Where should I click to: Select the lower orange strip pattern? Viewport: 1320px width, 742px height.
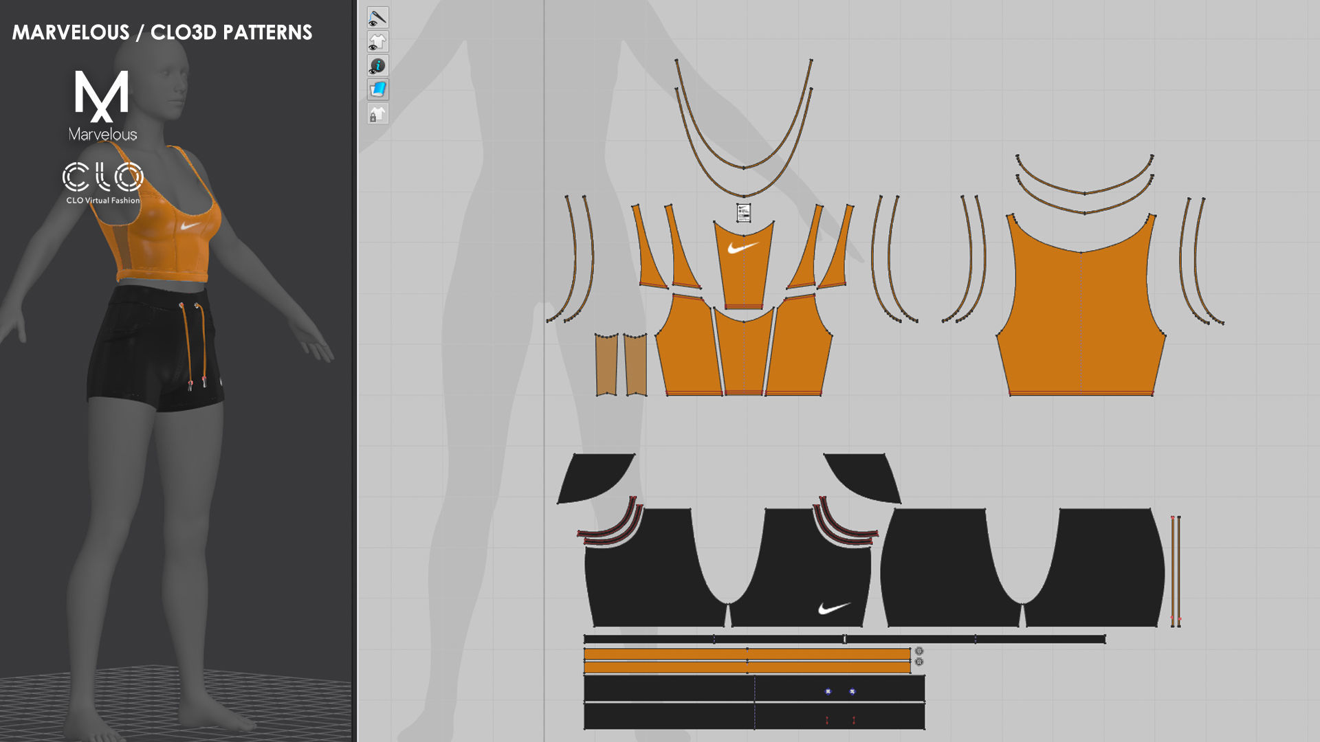point(747,667)
